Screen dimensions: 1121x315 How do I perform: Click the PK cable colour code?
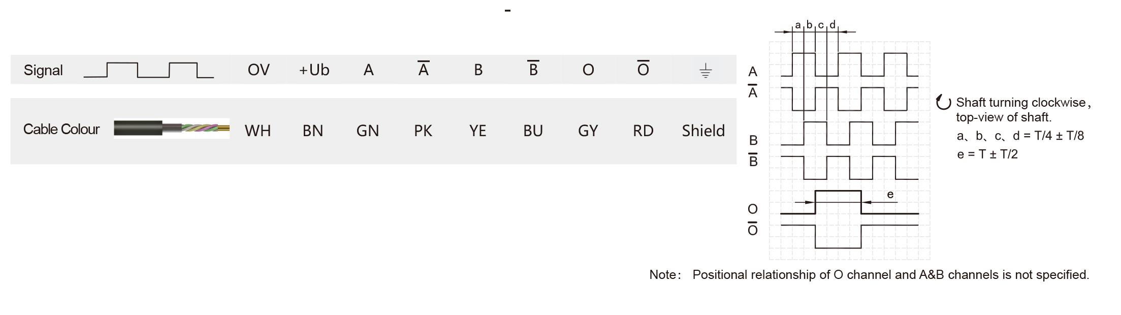point(423,131)
